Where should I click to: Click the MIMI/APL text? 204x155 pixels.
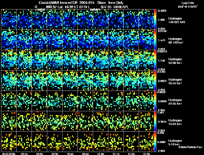click(121, 7)
